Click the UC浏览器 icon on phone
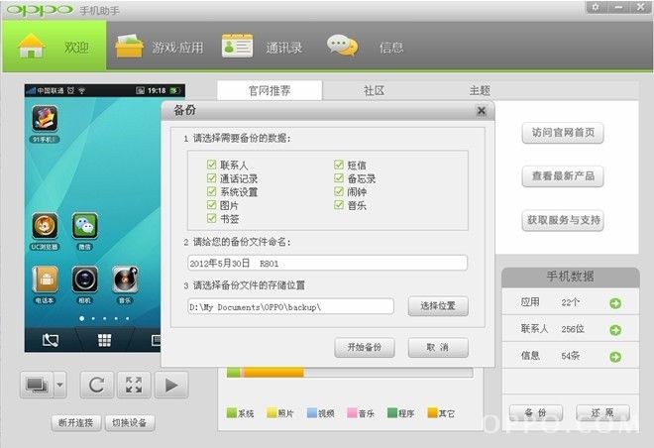This screenshot has width=654, height=448. pos(45,226)
